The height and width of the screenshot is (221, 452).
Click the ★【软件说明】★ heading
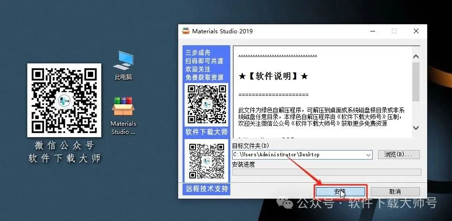(273, 76)
